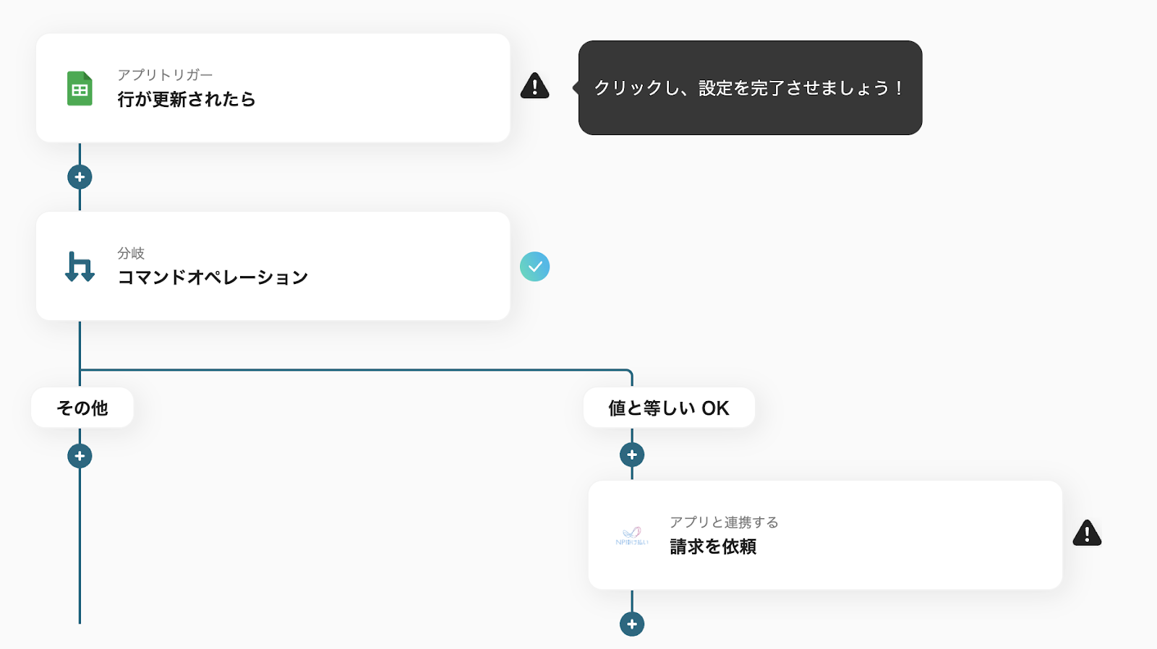Image resolution: width=1157 pixels, height=649 pixels.
Task: Click the branch icon in コマンドオペレーション card
Action: tap(80, 267)
